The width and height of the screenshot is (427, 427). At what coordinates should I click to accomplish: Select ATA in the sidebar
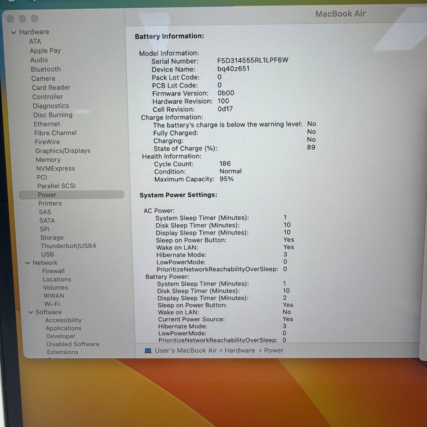click(35, 41)
